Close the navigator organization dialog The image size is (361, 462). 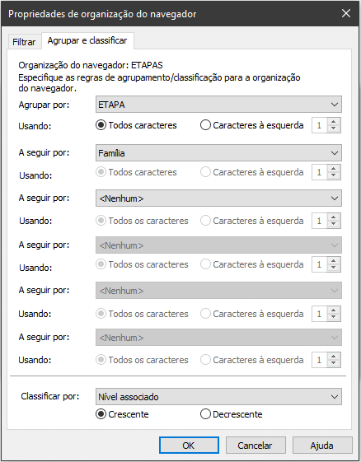[x=346, y=13]
